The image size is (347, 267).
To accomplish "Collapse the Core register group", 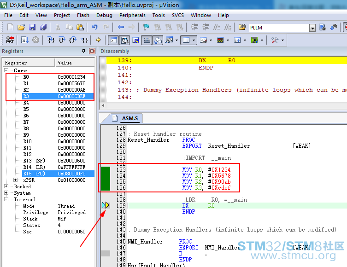I will pyautogui.click(x=6, y=70).
